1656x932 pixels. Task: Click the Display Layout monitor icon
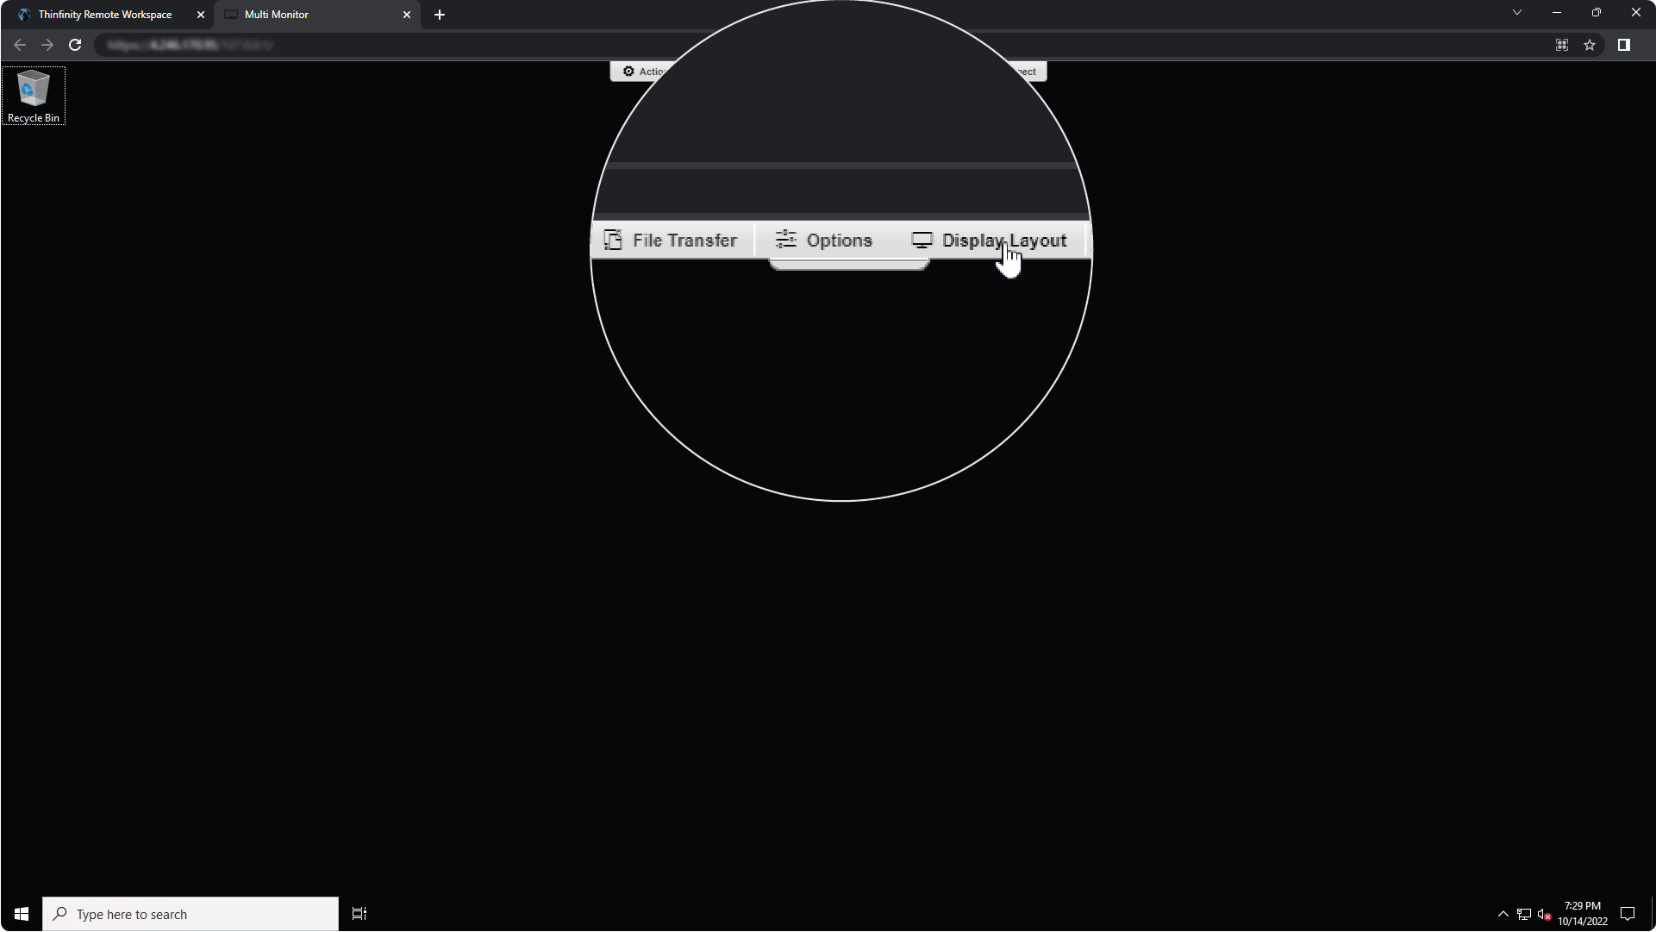[x=922, y=240]
